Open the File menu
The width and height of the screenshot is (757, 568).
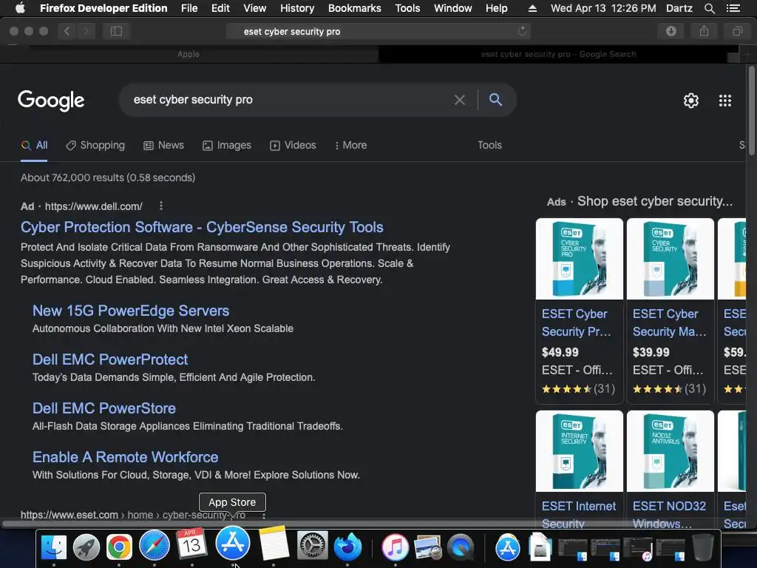pyautogui.click(x=189, y=8)
